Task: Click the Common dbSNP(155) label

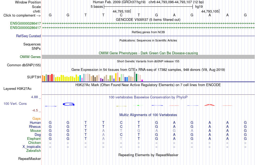Action: [24, 65]
